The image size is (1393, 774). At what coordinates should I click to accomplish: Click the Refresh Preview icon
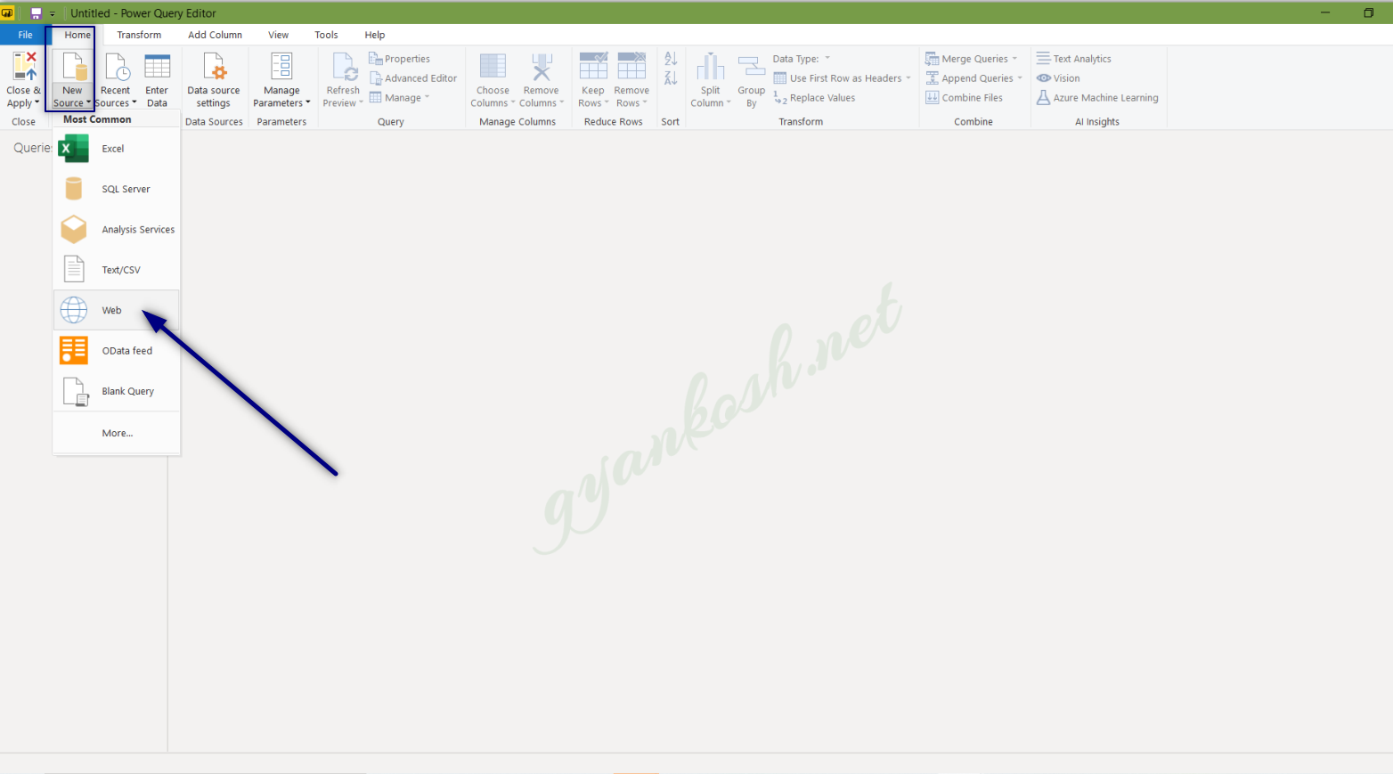(344, 67)
